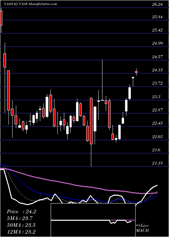Click the 22.87 price axis label
This screenshot has height=237, width=169.
pos(157,110)
